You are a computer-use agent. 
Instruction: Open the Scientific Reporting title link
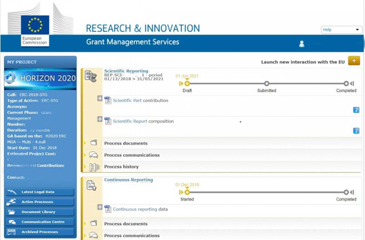click(126, 71)
